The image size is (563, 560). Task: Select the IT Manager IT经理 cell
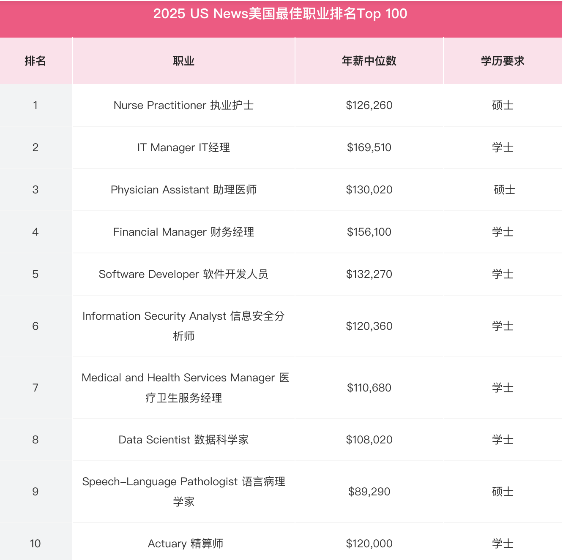pos(183,147)
